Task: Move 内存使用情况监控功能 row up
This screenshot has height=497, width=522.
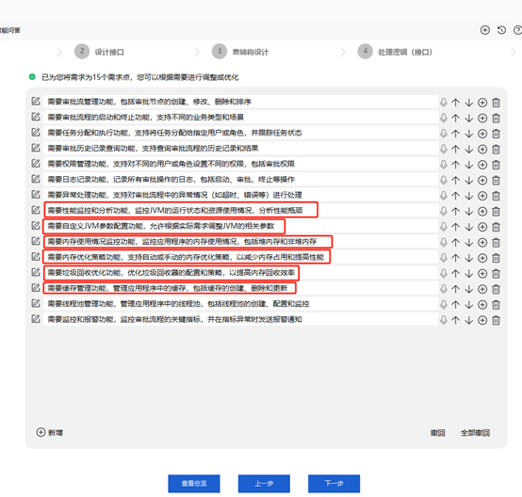Action: tap(455, 243)
